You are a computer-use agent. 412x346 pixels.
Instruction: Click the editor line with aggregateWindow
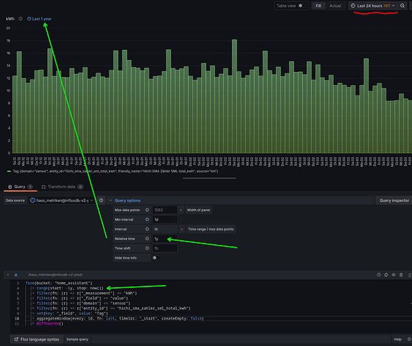pos(120,318)
